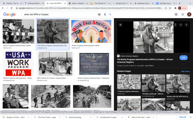Click See more related images
The width and height of the screenshot is (193, 121).
click(185, 71)
